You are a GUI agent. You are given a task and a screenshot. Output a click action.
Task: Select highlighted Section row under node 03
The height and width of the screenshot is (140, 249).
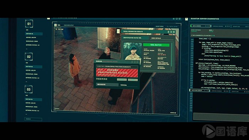point(33,99)
